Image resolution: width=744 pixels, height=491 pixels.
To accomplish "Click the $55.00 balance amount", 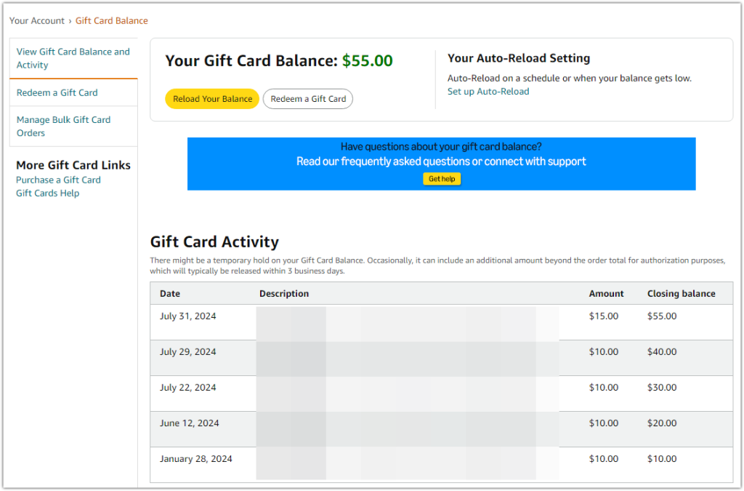I will click(367, 60).
